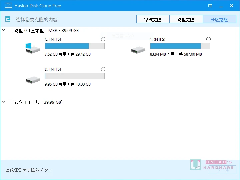Select the D: (NTFS) partition radio button
240x180 pixels.
(103, 69)
